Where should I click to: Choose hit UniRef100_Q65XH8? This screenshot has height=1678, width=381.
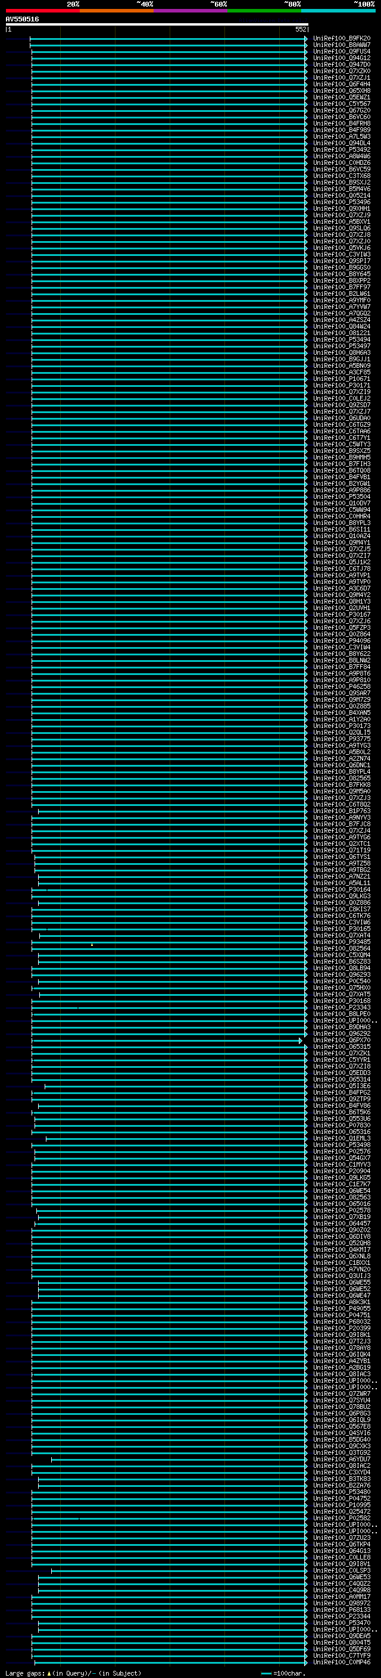(341, 90)
